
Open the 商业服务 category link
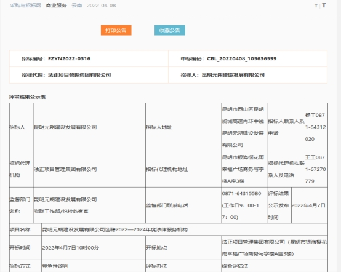[x=56, y=6]
